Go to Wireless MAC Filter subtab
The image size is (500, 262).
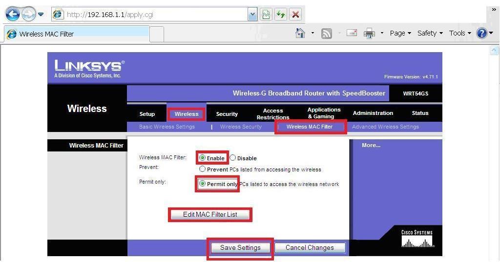(x=310, y=127)
